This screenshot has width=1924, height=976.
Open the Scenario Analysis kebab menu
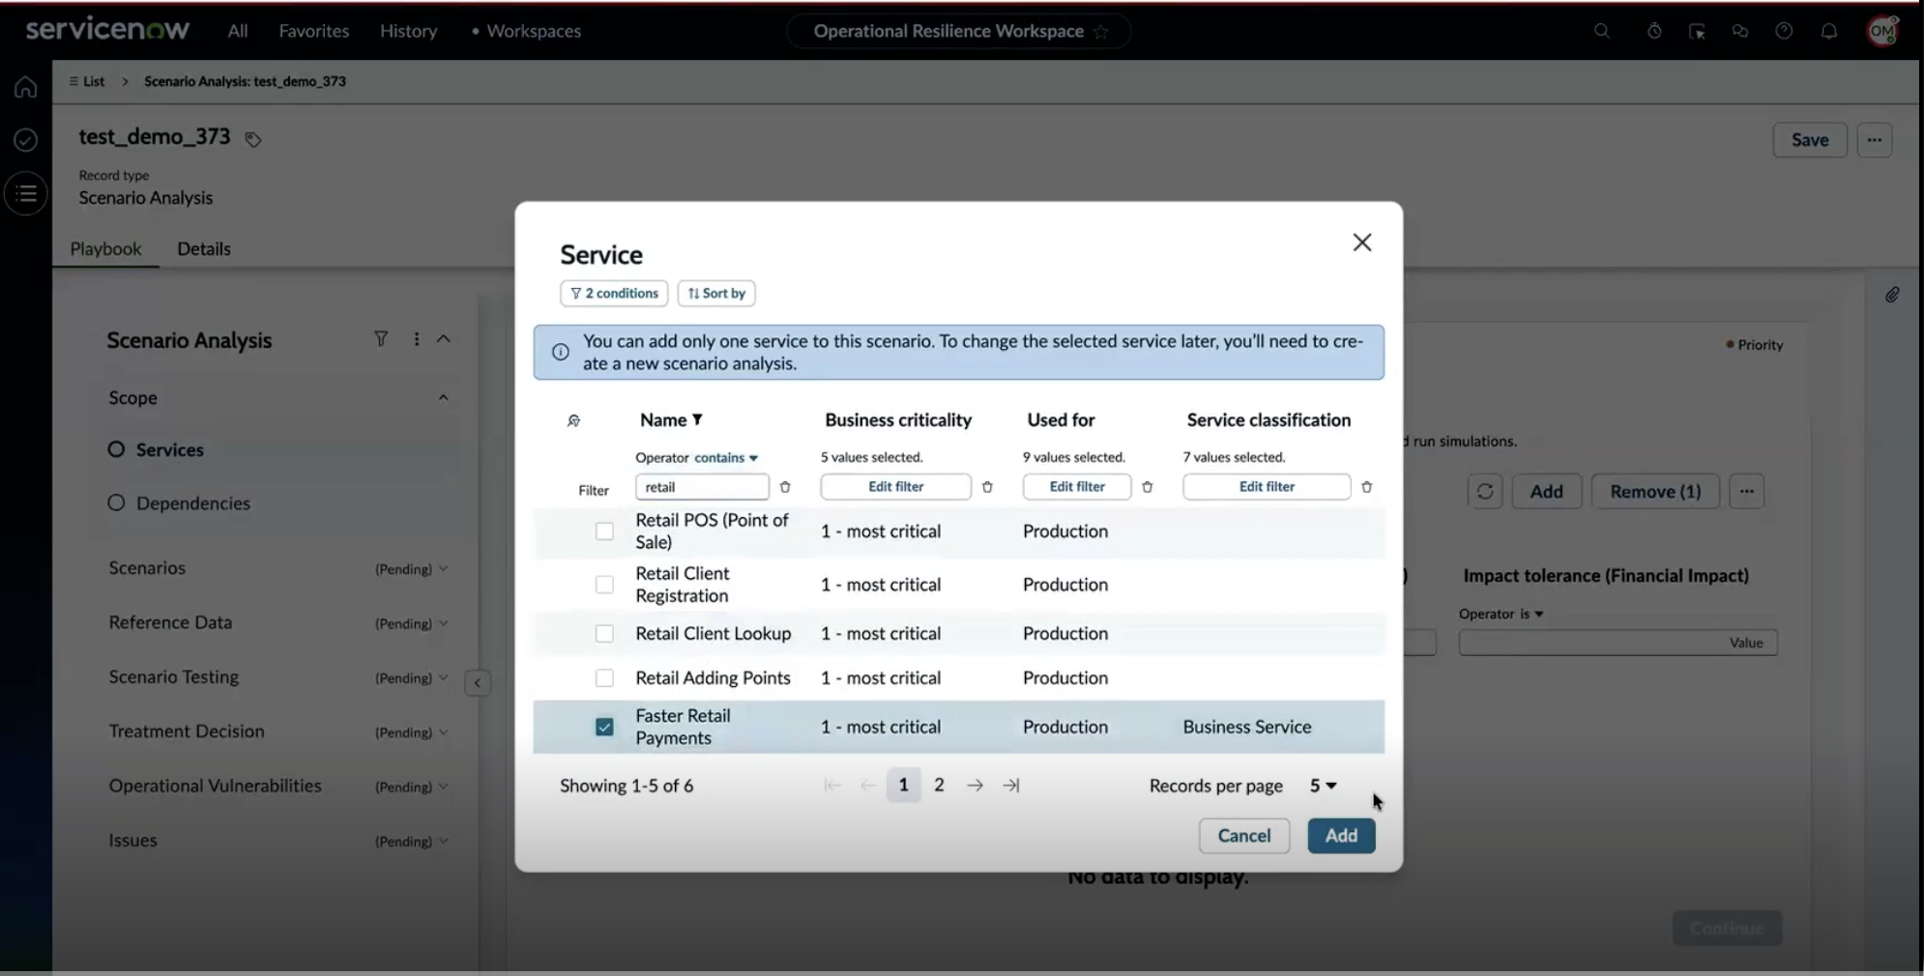(416, 339)
